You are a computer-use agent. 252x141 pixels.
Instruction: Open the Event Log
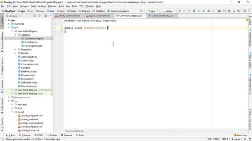[240, 135]
